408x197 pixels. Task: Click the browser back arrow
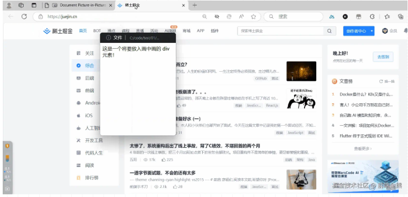coord(11,17)
